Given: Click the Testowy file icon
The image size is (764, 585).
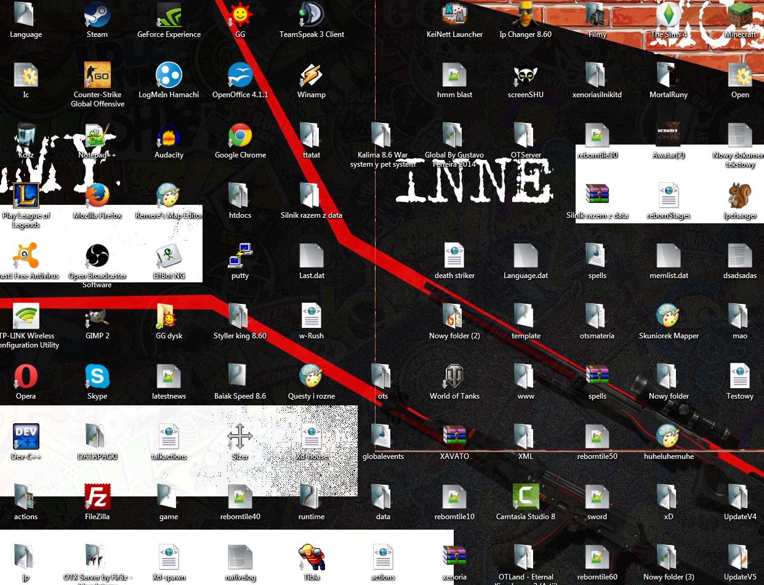Looking at the screenshot, I should 740,376.
